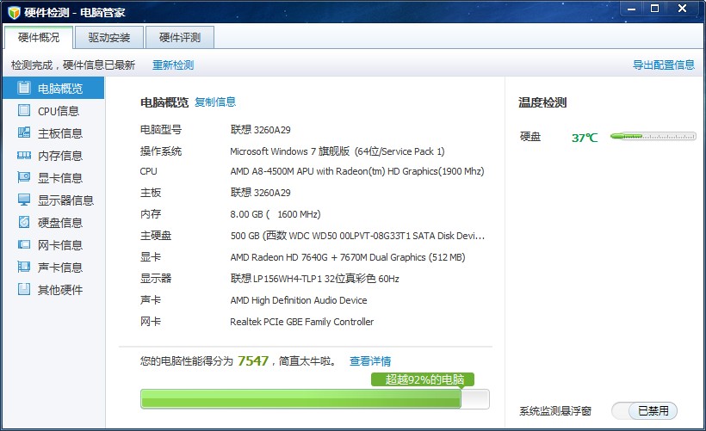
Task: Click the Microsoft Windows 7 旗舰版 value
Action: (x=338, y=151)
